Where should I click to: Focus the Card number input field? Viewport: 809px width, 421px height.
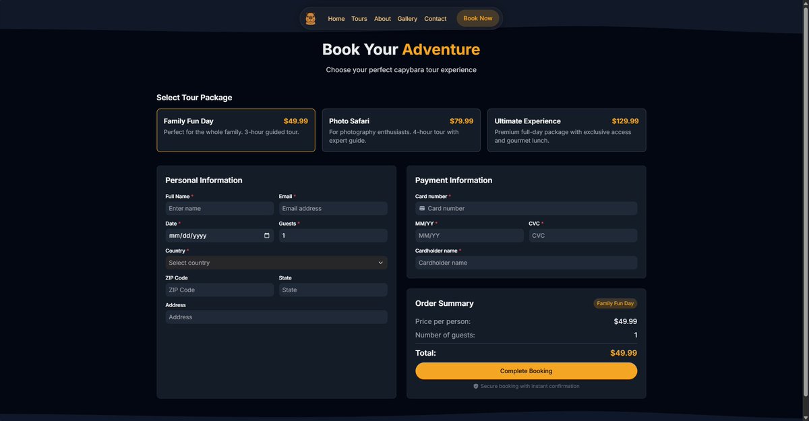click(x=526, y=209)
